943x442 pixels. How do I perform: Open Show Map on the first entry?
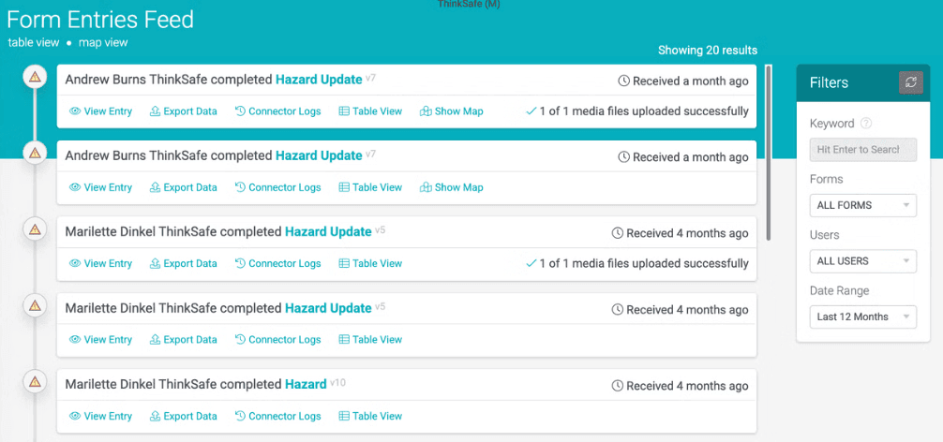tap(452, 111)
